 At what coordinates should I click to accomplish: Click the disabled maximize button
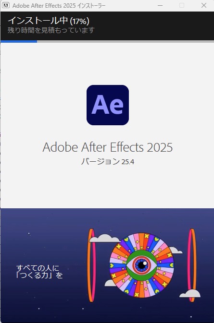[182, 6]
